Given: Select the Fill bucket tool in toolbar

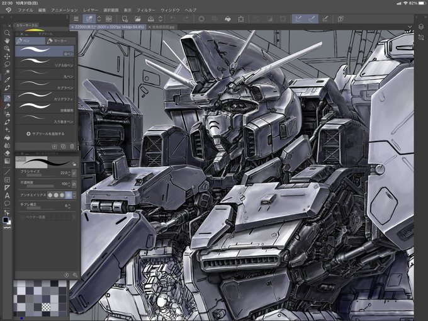Looking at the screenshot, I should (x=7, y=138).
